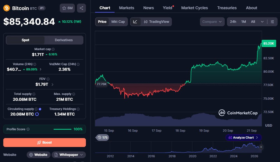Click Analyze Chart button
Screen dimensions: 280x162
click(x=244, y=137)
